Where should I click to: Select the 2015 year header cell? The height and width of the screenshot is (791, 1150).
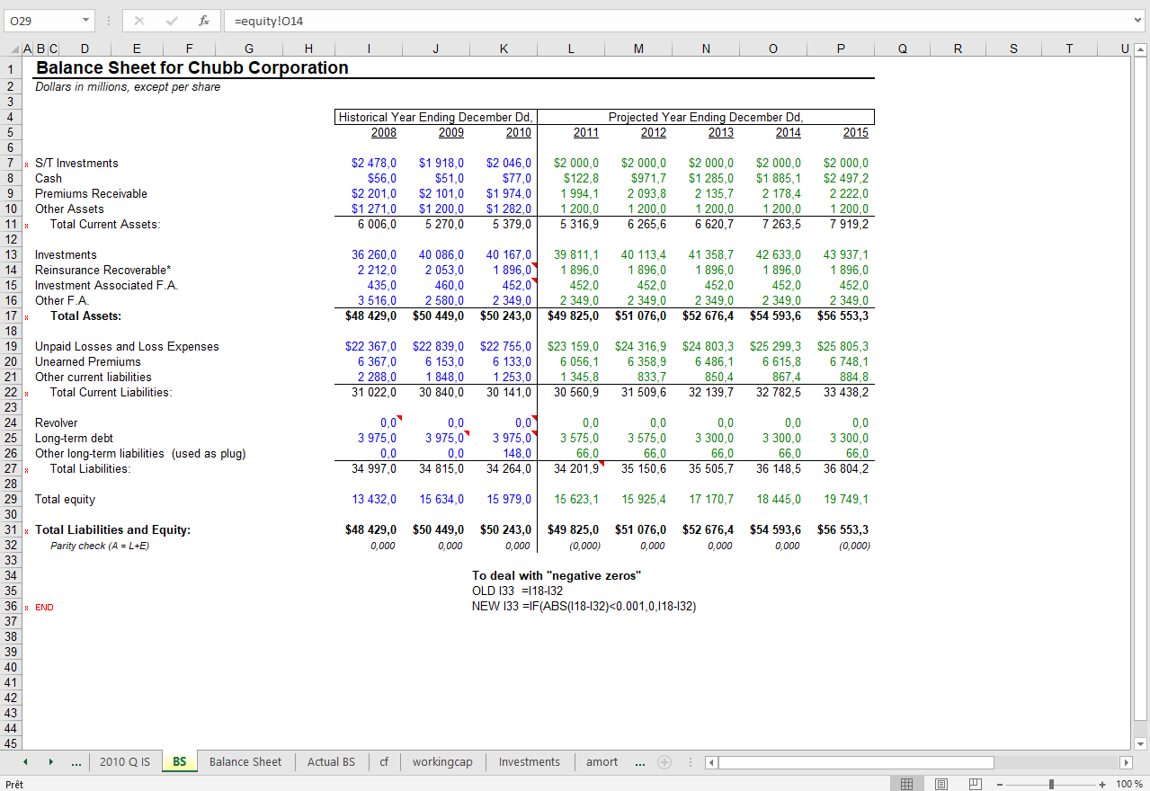pyautogui.click(x=855, y=132)
